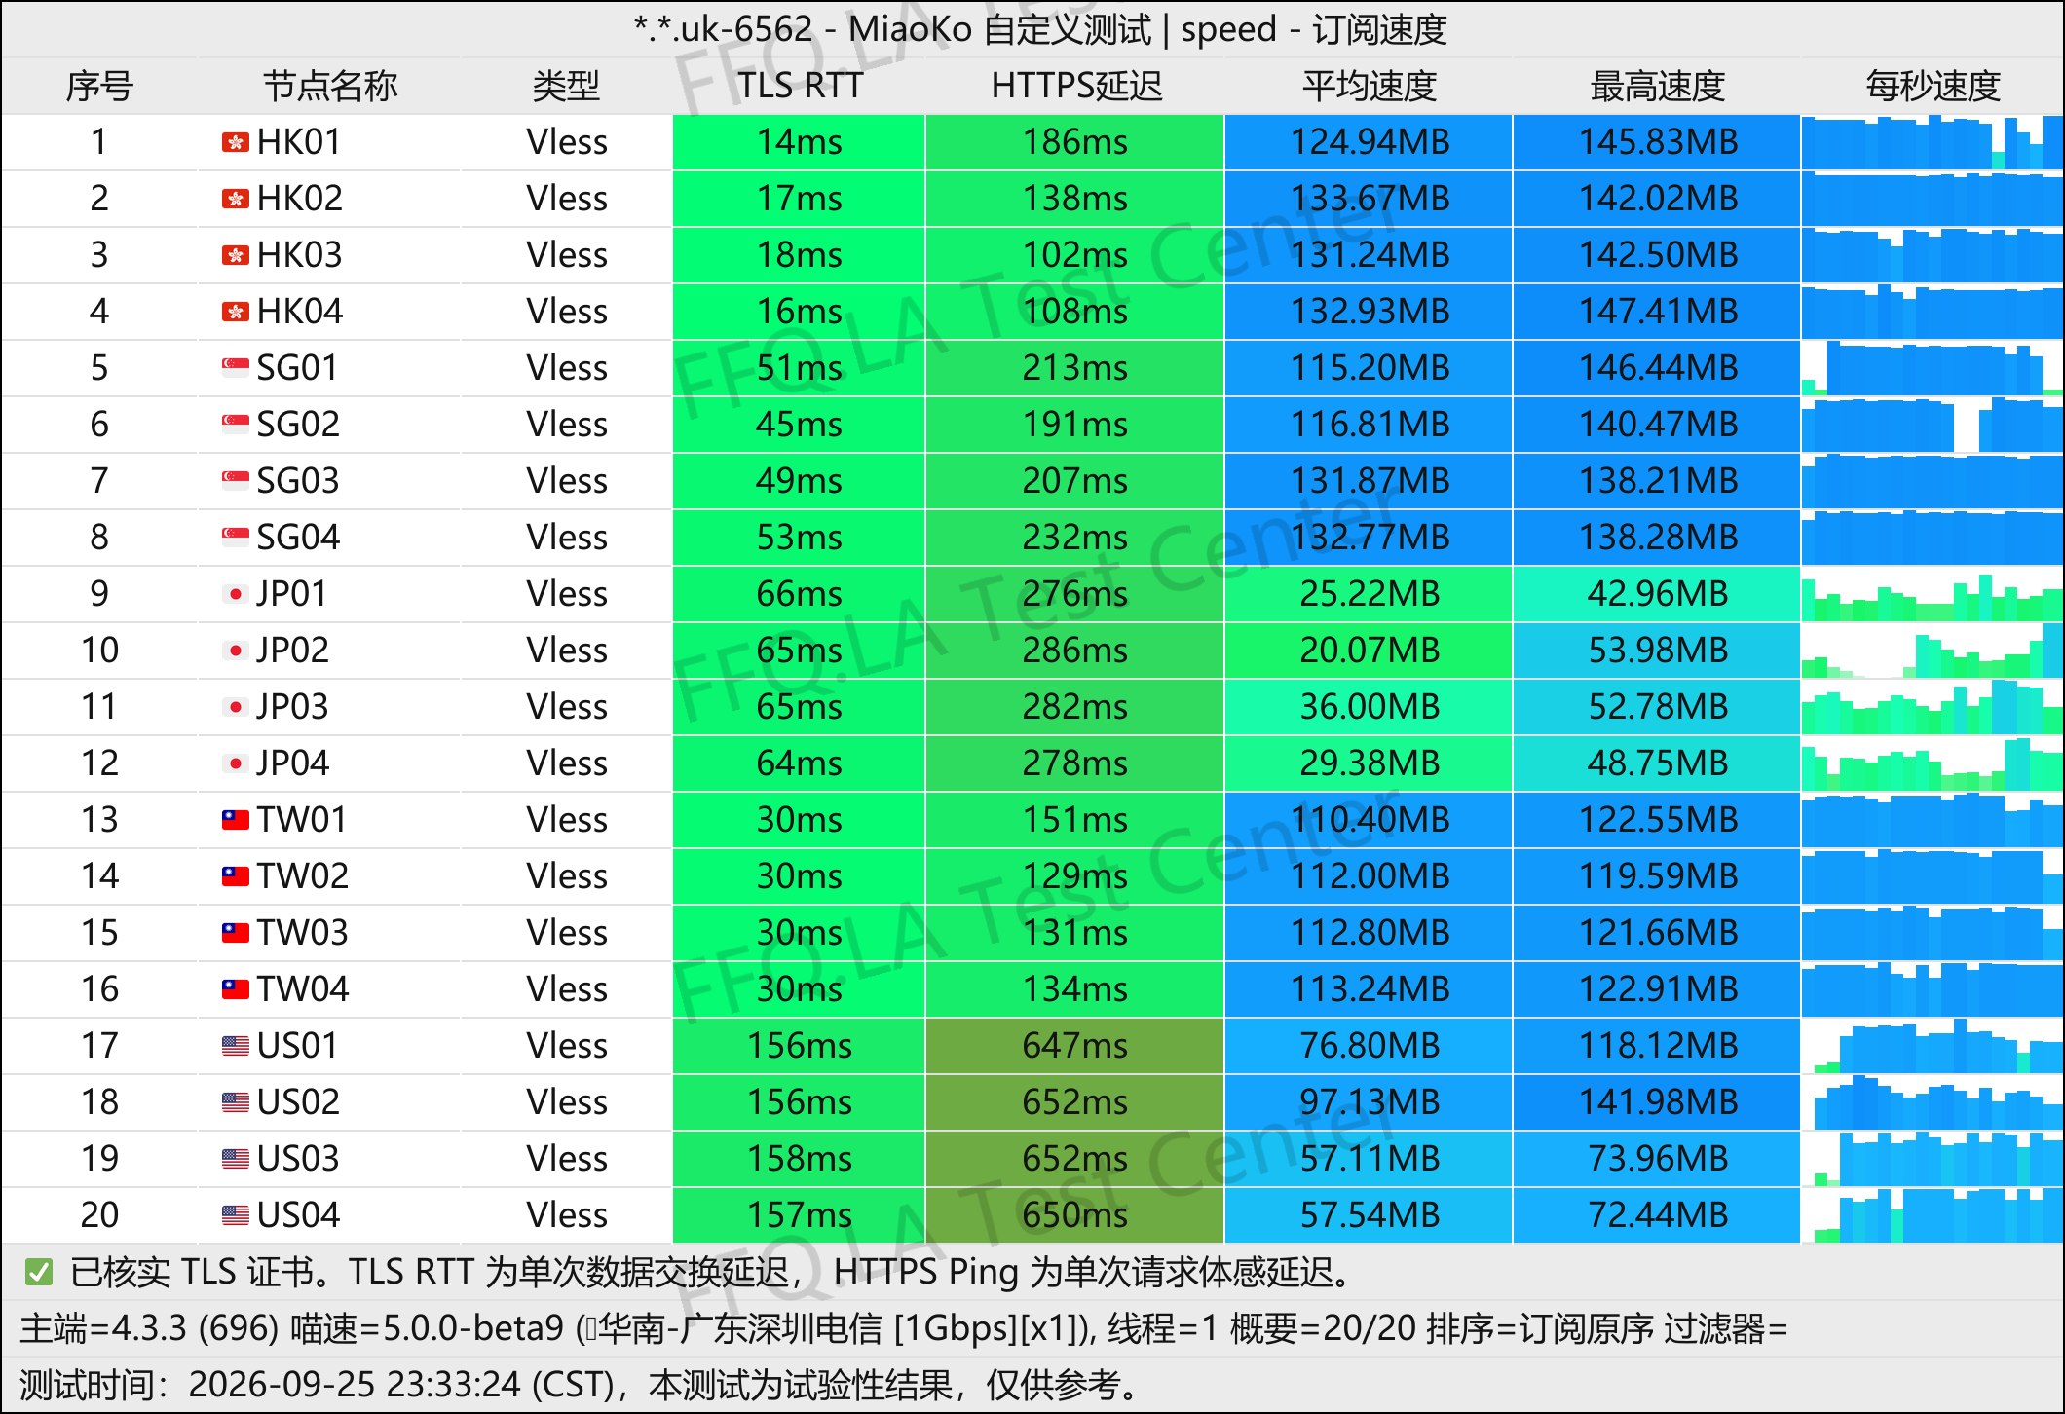The image size is (2065, 1414).
Task: Click the 14ms TLS RTT cell
Action: click(799, 142)
